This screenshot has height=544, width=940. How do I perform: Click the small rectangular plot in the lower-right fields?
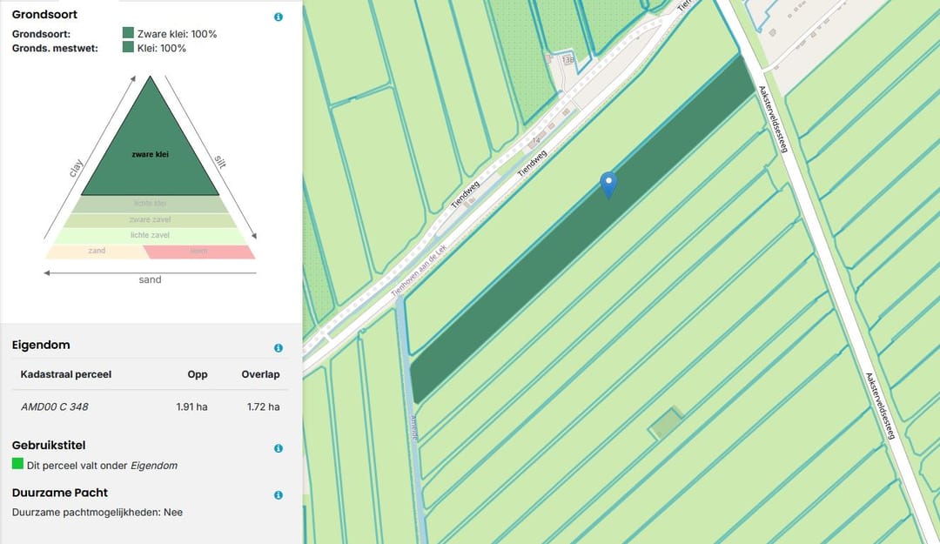[666, 424]
